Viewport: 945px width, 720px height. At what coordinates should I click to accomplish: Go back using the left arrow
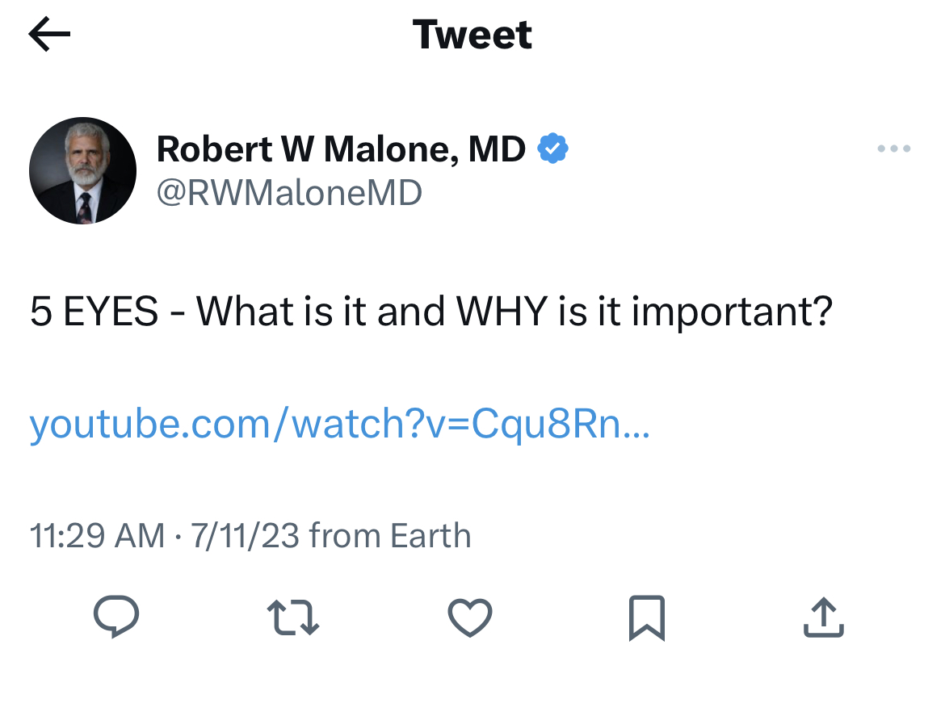tap(49, 34)
